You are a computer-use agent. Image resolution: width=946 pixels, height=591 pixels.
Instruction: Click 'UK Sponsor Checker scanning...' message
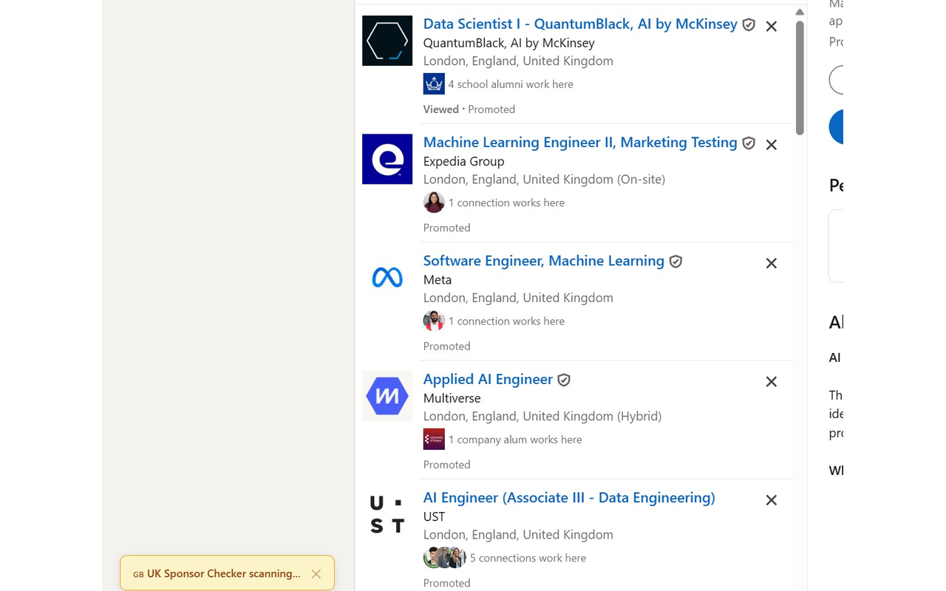pos(224,573)
